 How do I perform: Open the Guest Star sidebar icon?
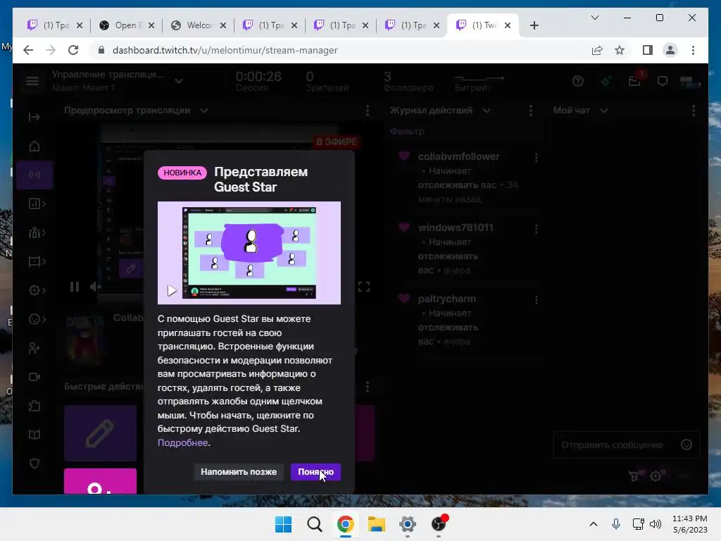pyautogui.click(x=34, y=348)
